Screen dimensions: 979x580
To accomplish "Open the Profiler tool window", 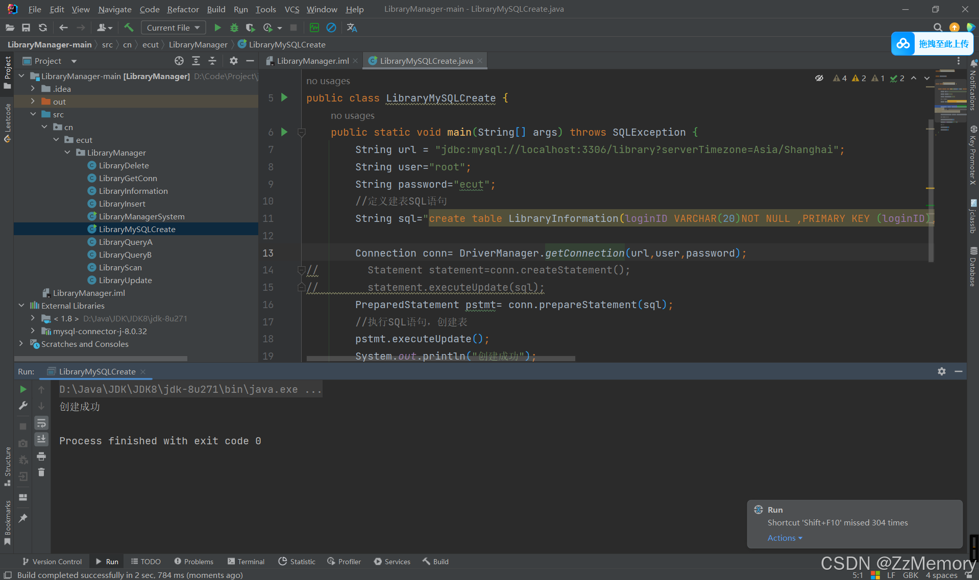I will [344, 561].
